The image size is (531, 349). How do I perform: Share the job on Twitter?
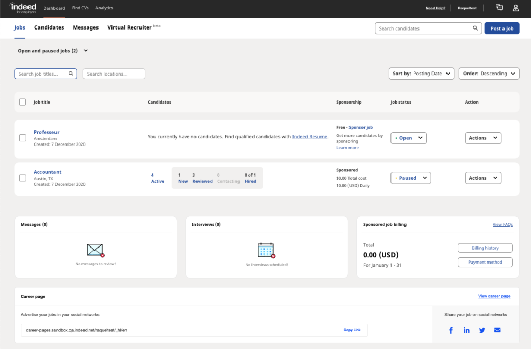pos(482,330)
